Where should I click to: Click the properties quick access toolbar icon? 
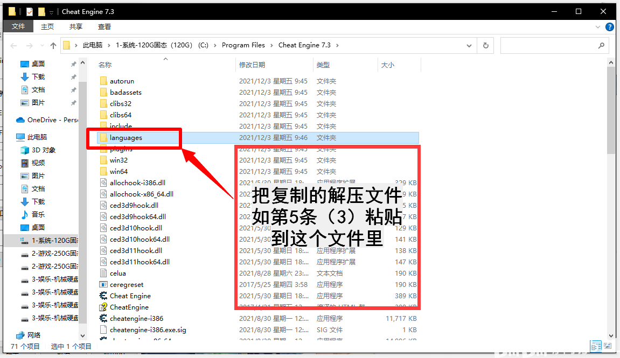tap(30, 12)
